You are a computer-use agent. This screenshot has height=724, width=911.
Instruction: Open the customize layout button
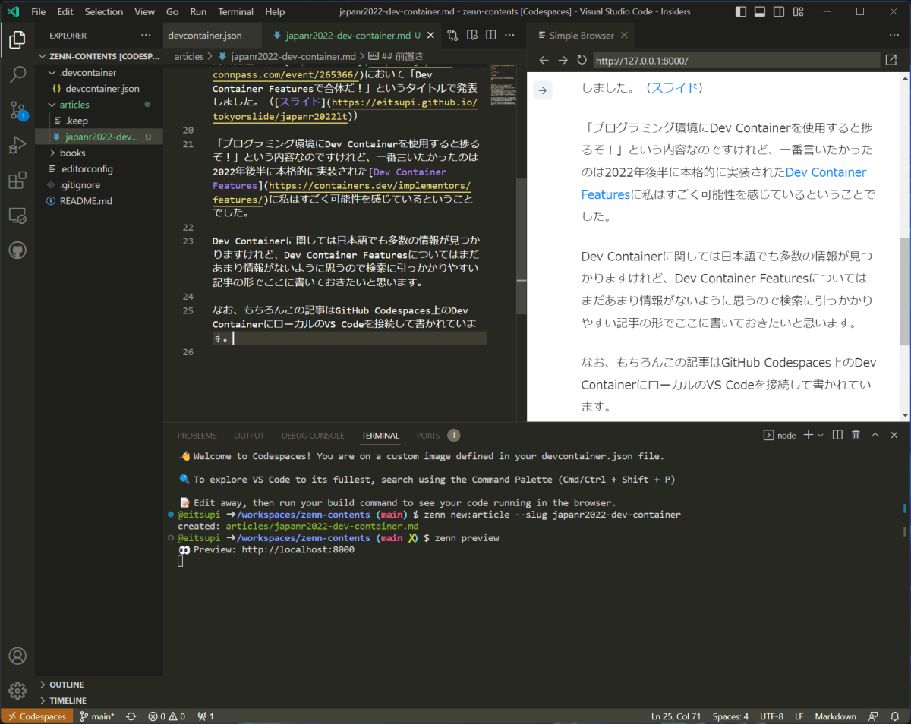(798, 11)
